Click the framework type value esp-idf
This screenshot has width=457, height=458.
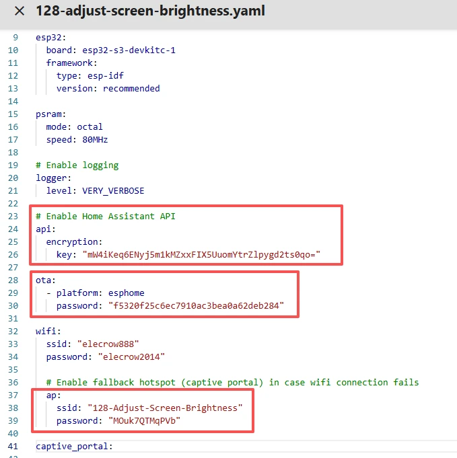102,75
